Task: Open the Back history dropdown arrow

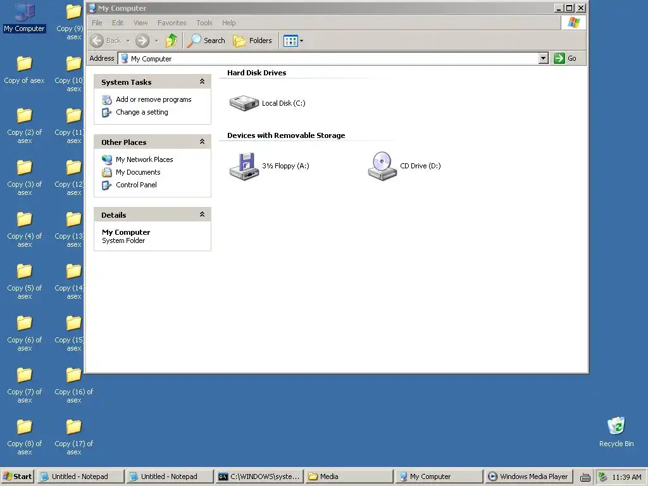Action: [128, 40]
